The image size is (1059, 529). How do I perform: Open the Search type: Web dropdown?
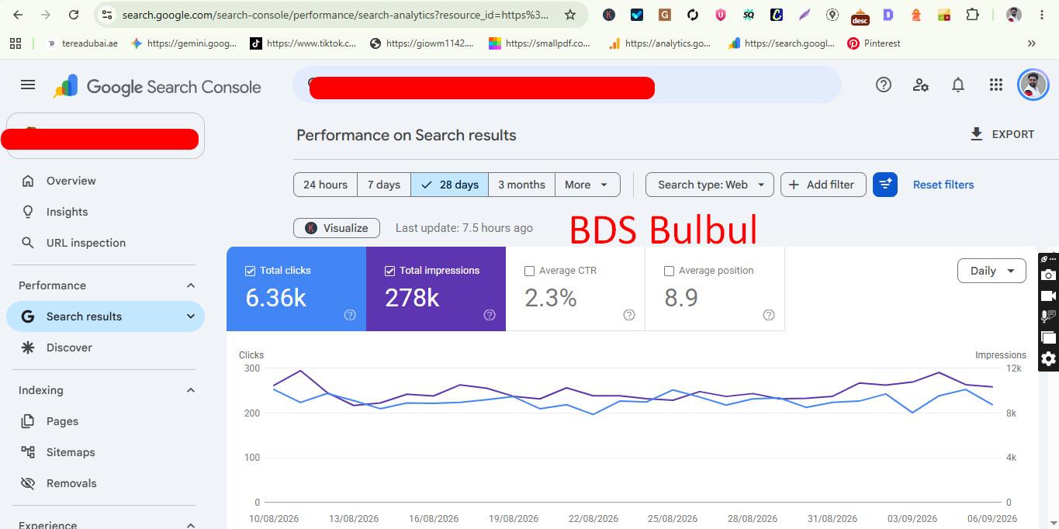(710, 185)
